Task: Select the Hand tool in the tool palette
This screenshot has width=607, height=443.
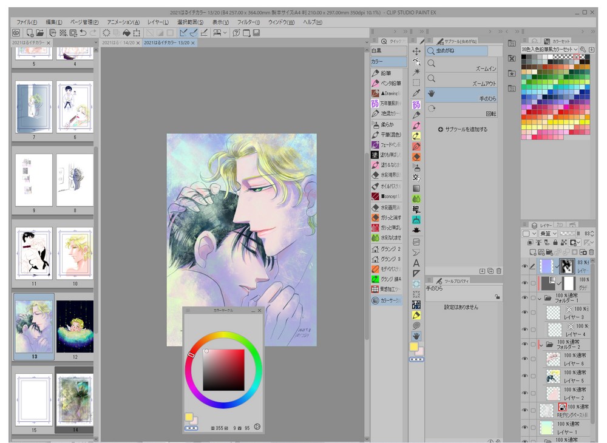Action: tap(416, 336)
